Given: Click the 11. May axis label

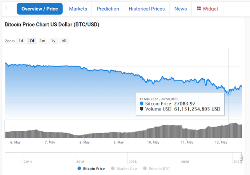Looking at the screenshot, I should tap(187, 142).
